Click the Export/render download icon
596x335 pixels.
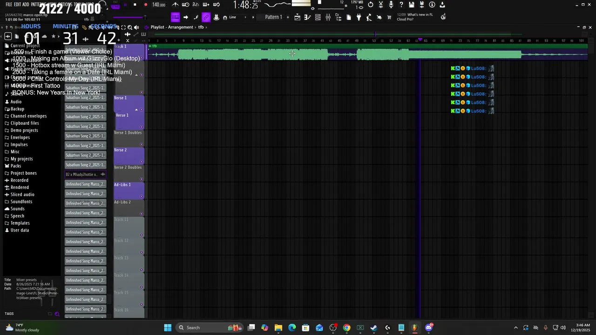[442, 5]
